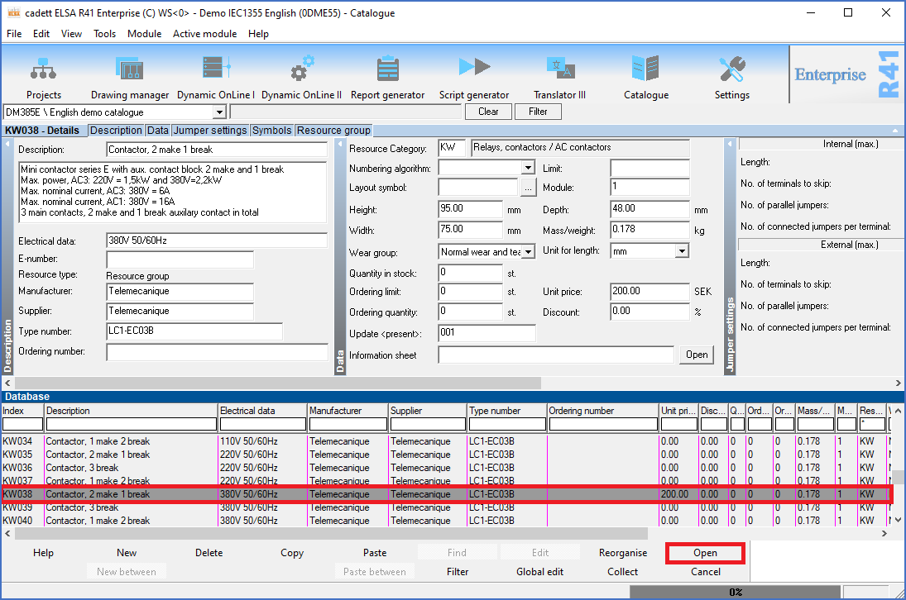Click the Settings wrench icon
The width and height of the screenshot is (906, 600).
(x=731, y=69)
